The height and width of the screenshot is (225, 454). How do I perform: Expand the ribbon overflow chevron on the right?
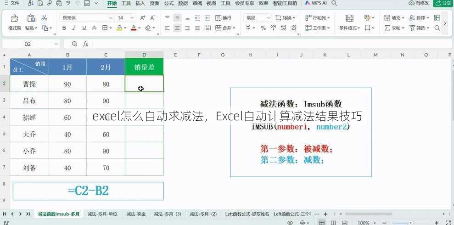[x=445, y=23]
